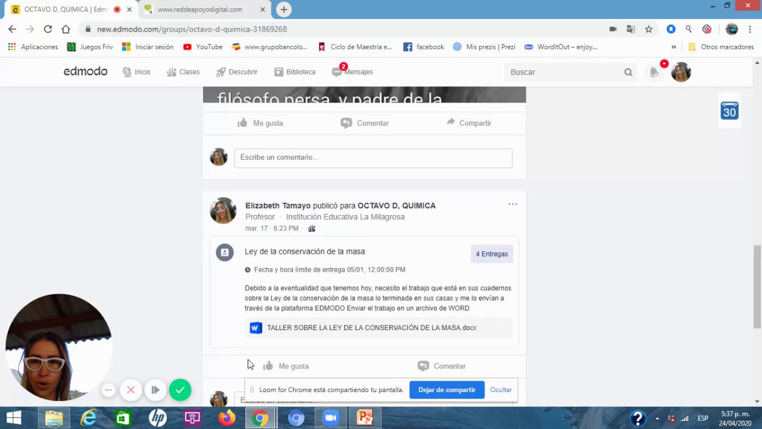The image size is (762, 429).
Task: Click the Escribe un comentario field
Action: click(373, 157)
